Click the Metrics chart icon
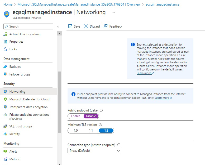This screenshot has height=165, width=205. pyautogui.click(x=5, y=159)
